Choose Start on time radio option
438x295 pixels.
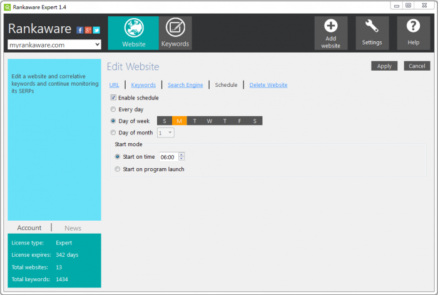pos(118,157)
